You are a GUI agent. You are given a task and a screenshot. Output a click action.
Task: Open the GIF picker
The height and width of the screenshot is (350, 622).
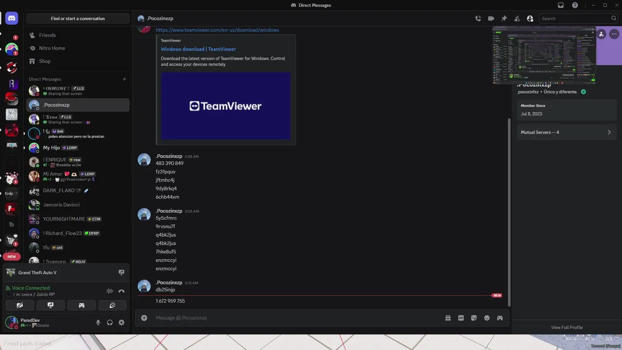[x=461, y=318]
